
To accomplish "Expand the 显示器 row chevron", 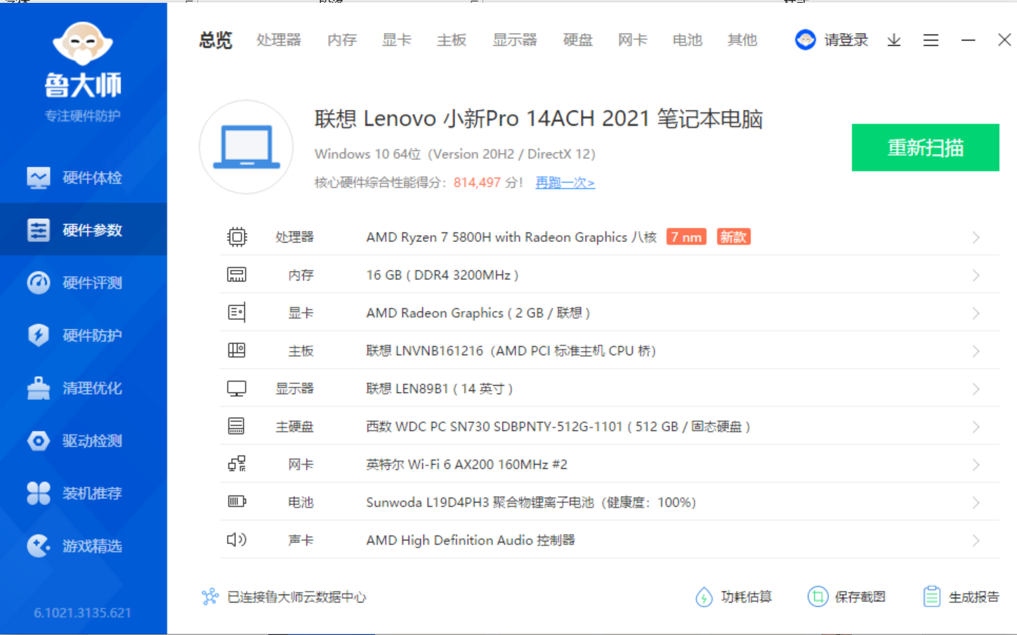I will point(976,389).
